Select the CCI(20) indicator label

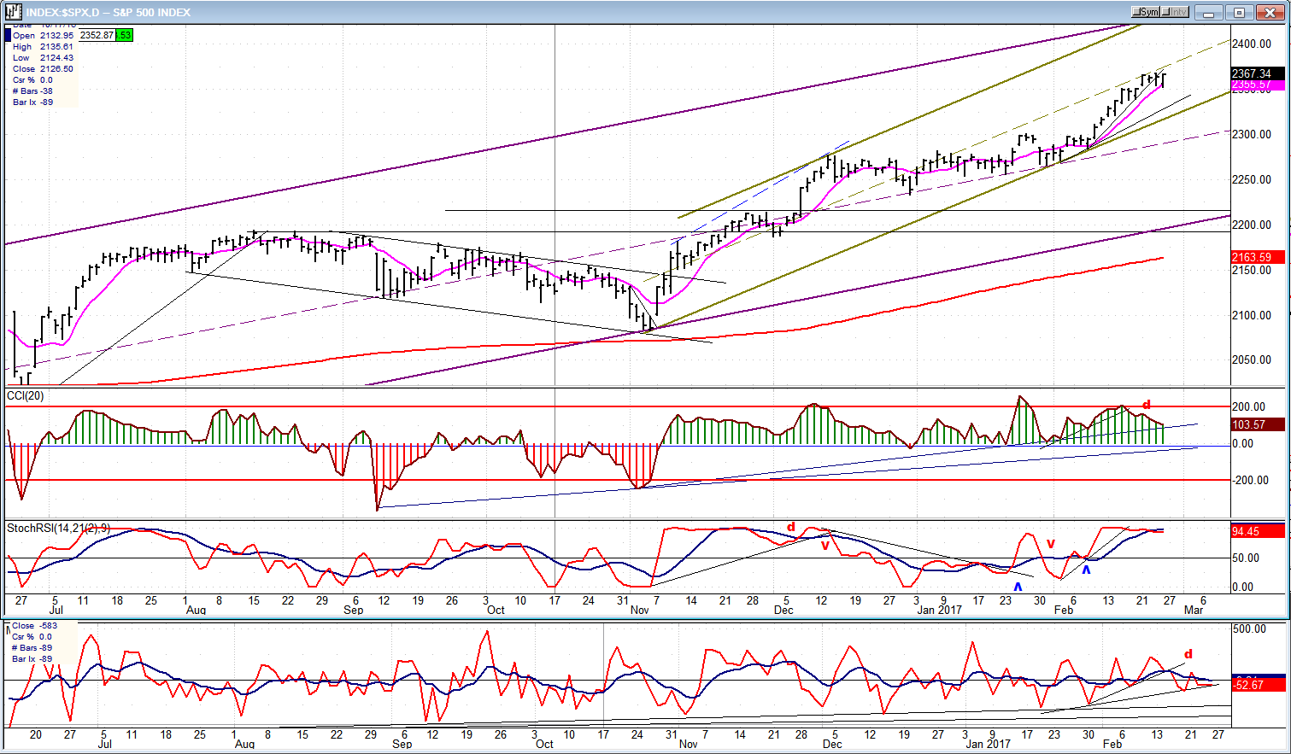click(26, 396)
